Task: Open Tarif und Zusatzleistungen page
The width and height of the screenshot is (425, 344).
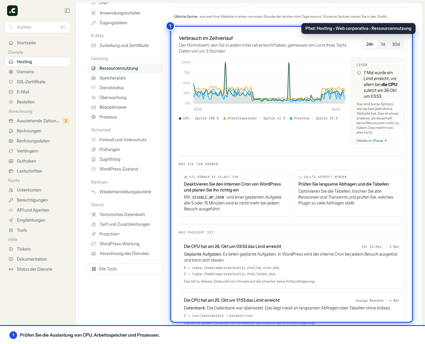Action: pyautogui.click(x=125, y=224)
